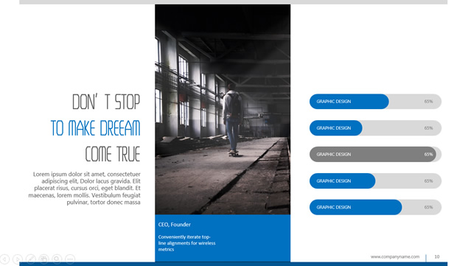The image size is (468, 266).
Task: Click the 'COME TRUE' heading line
Action: pyautogui.click(x=113, y=154)
